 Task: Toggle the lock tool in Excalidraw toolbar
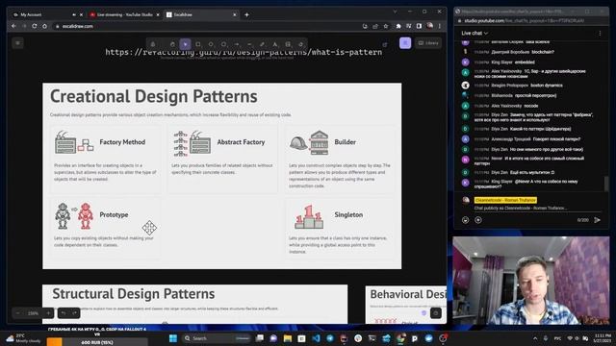(x=153, y=44)
